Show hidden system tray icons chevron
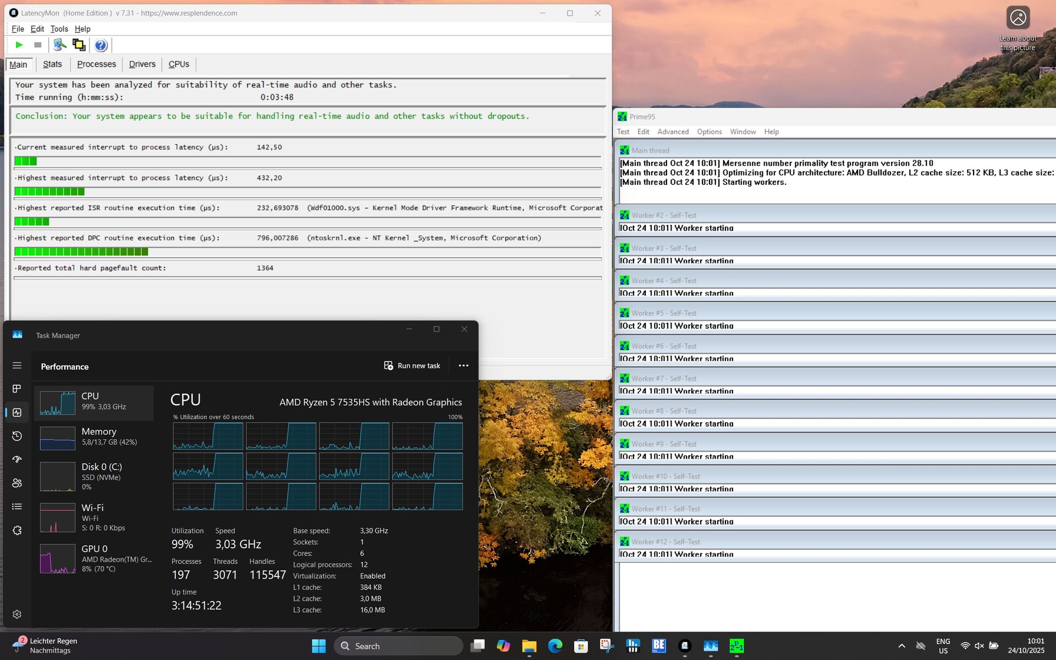Screen dimensions: 1056x660 point(901,646)
